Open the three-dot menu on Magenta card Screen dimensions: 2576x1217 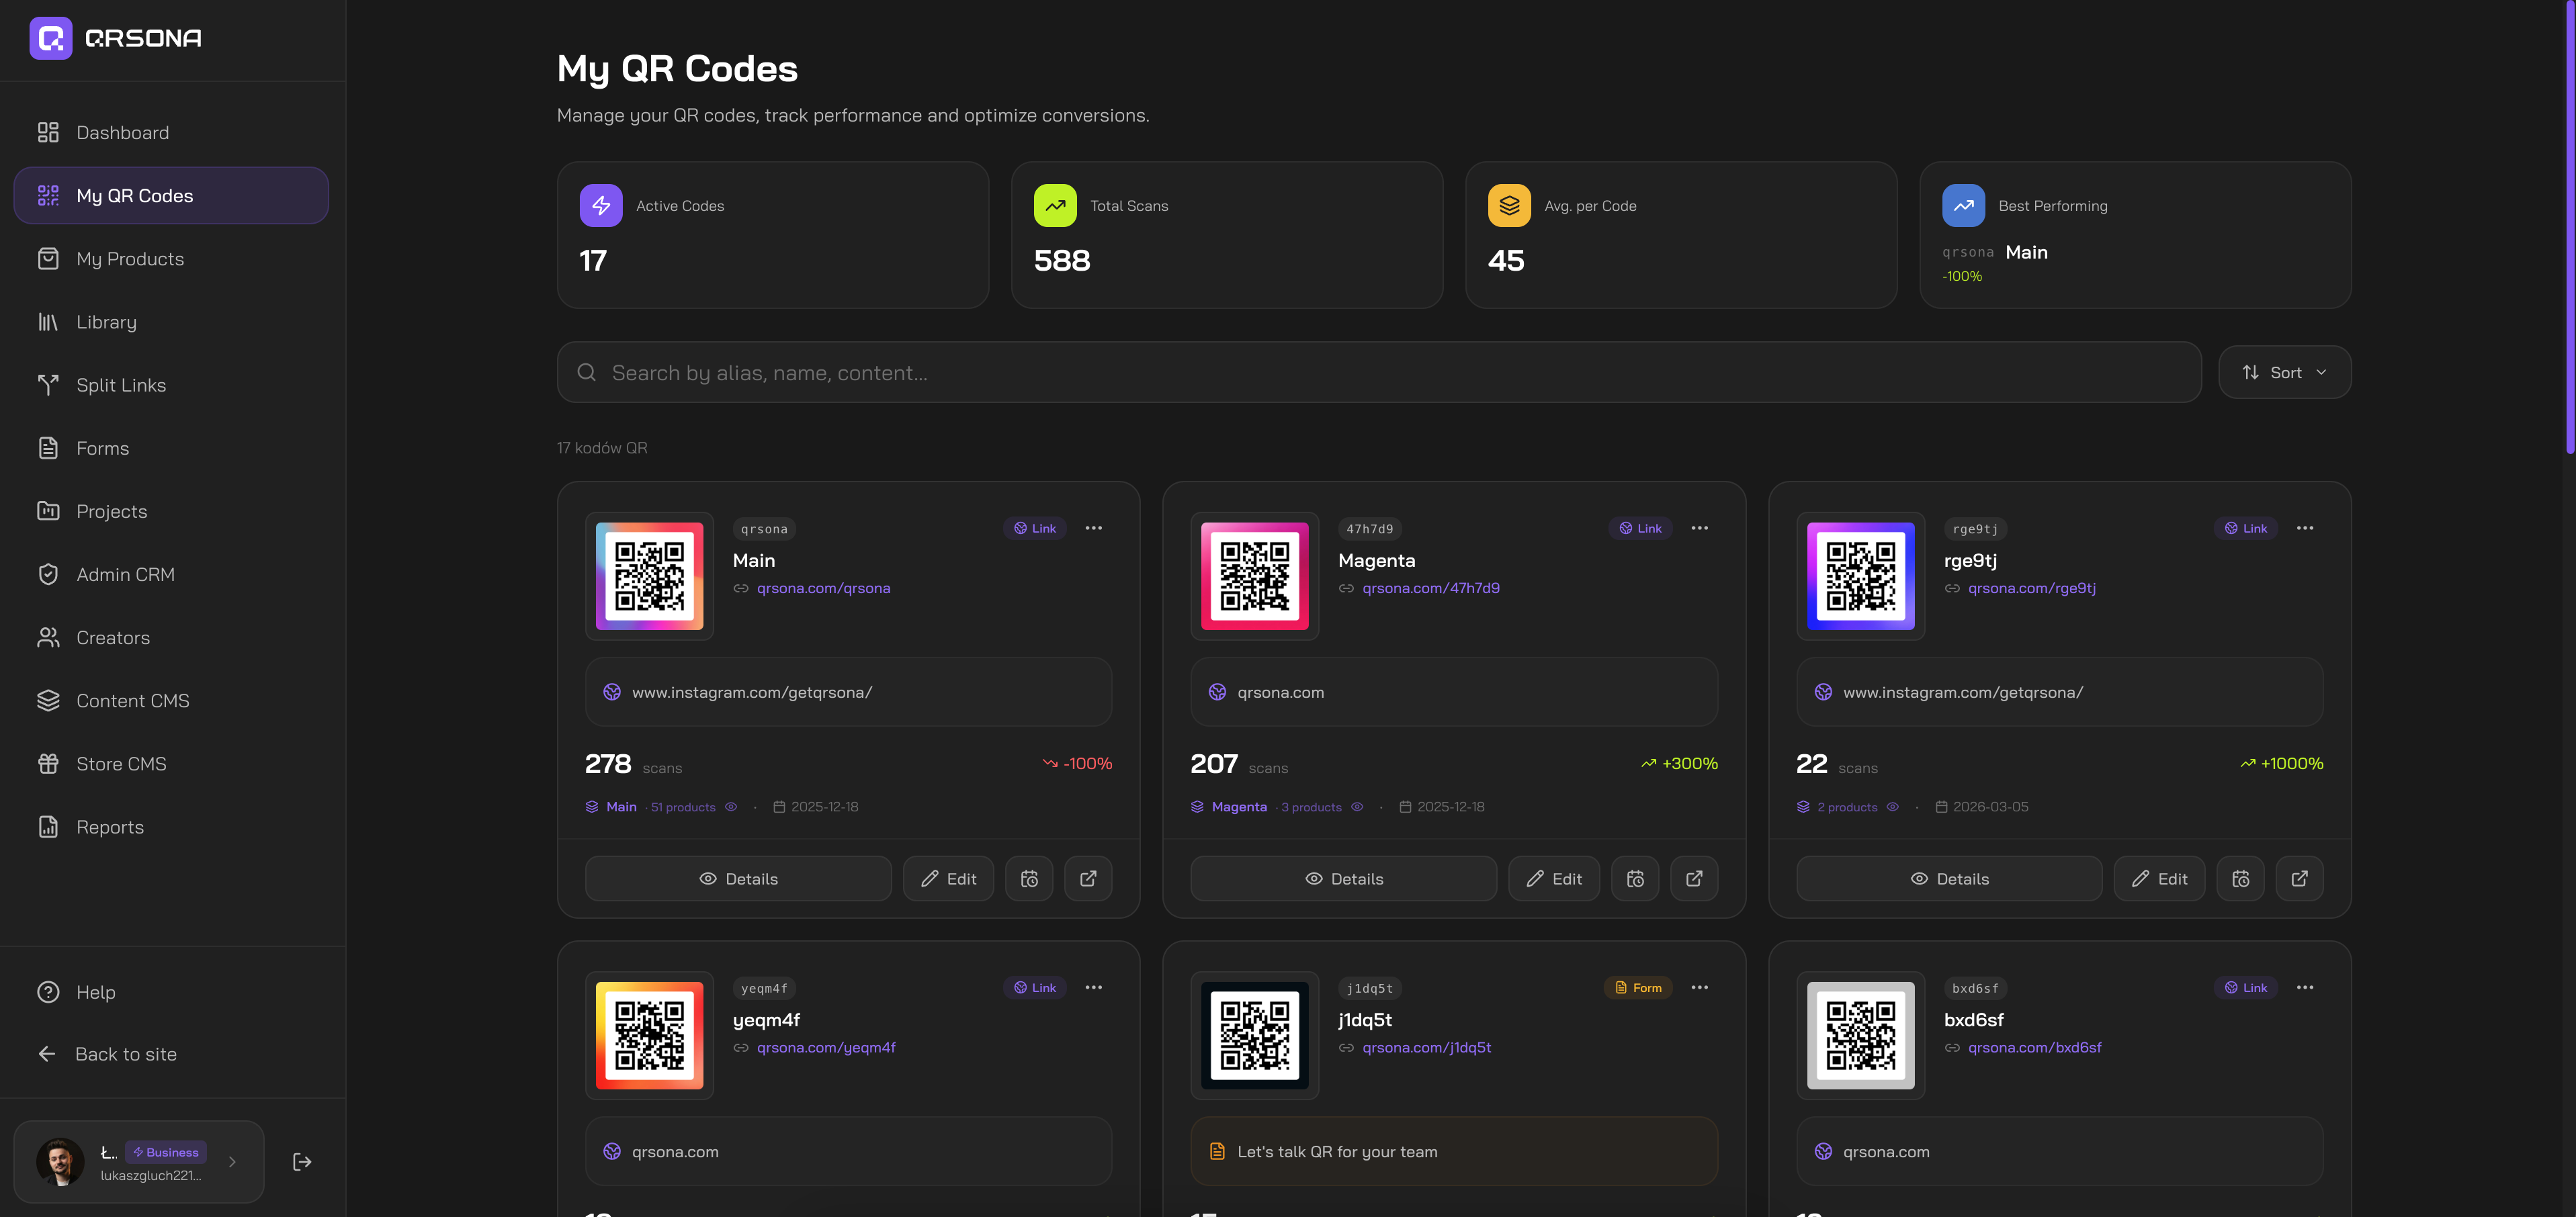(1700, 528)
